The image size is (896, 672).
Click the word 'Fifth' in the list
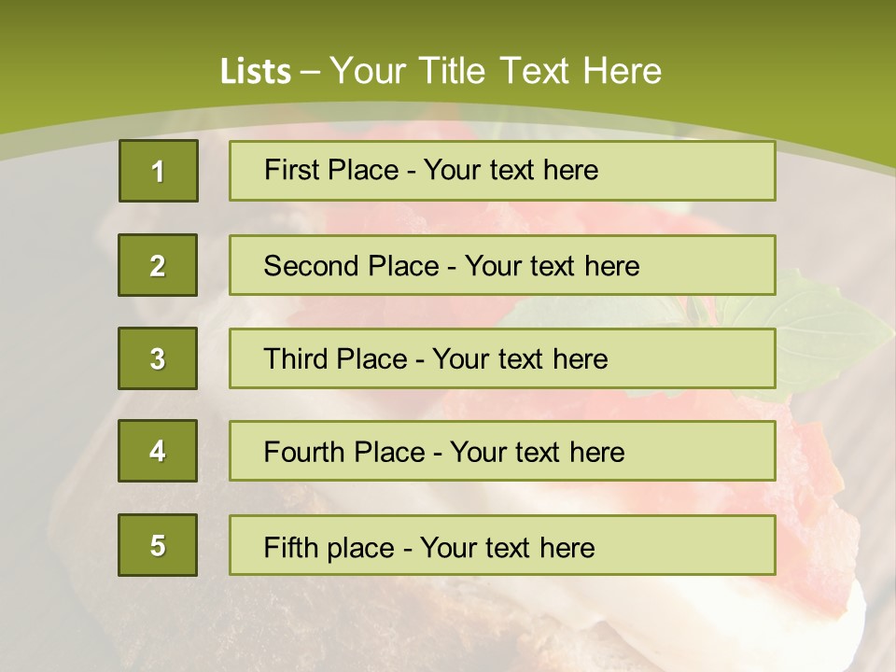click(x=291, y=547)
